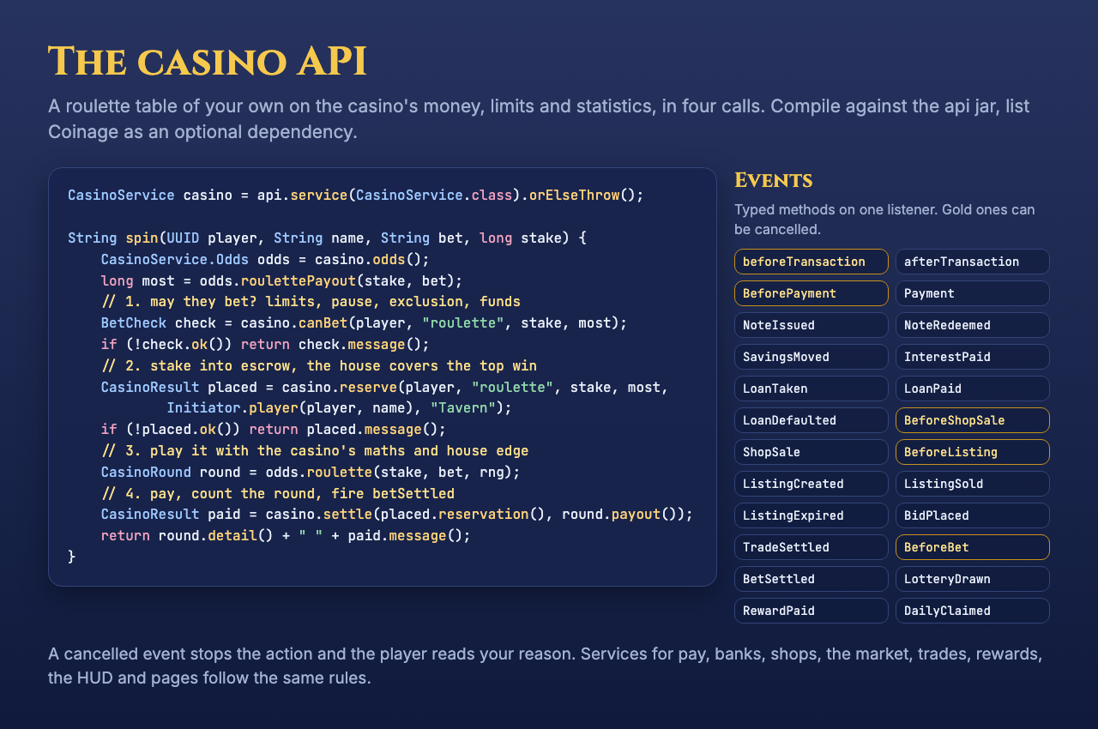Click the BetSettled event chip

click(811, 579)
